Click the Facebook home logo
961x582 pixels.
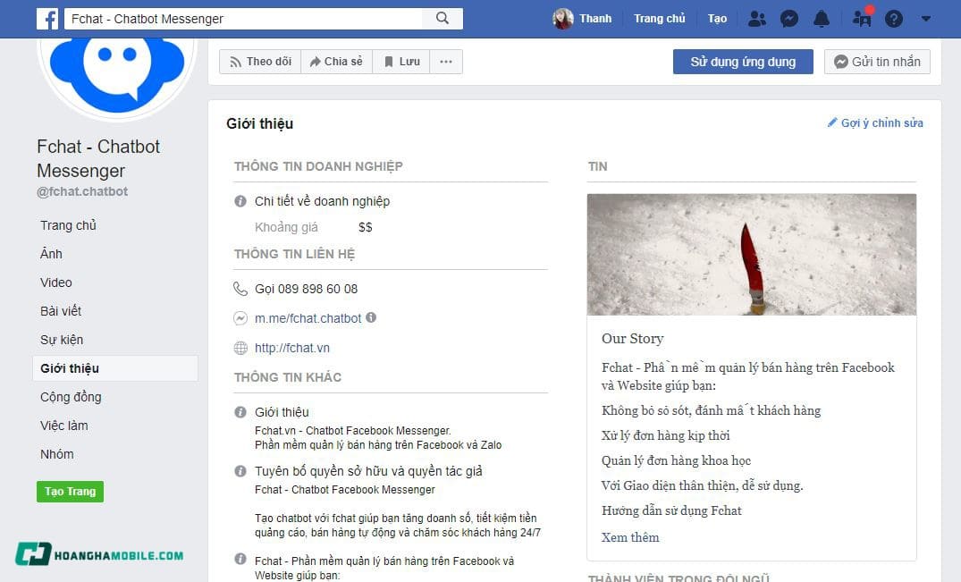(47, 18)
